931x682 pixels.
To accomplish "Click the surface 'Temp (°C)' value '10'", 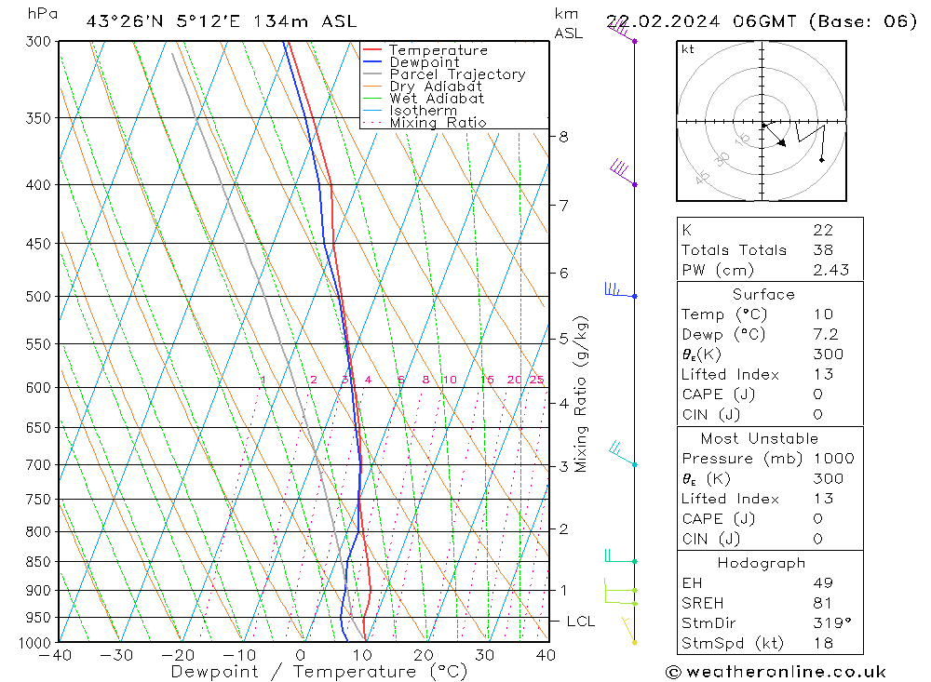I will point(824,314).
